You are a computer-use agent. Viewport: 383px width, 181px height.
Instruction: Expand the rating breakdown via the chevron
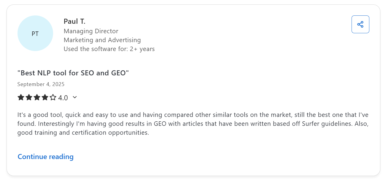click(x=74, y=97)
